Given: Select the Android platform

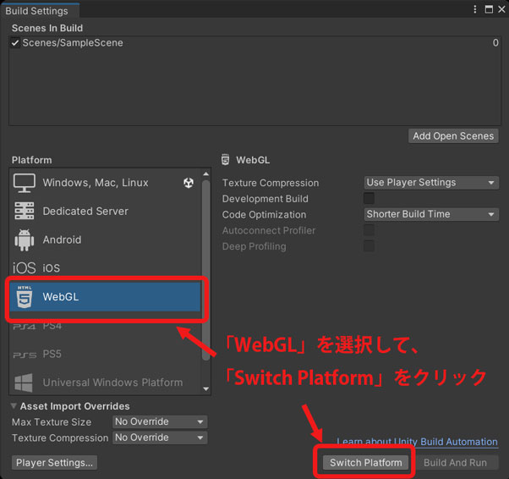Looking at the screenshot, I should click(106, 239).
